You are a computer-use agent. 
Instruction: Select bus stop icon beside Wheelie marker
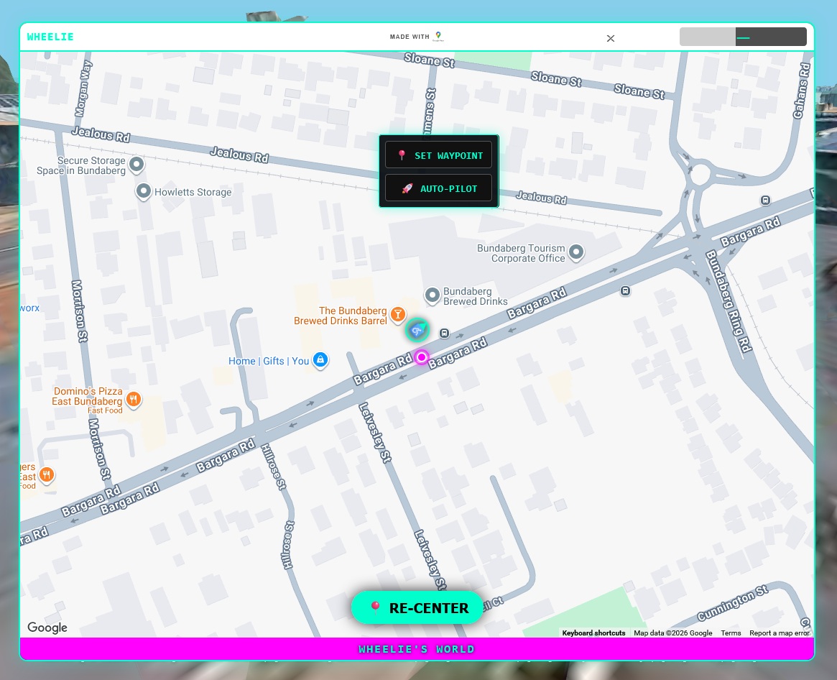(x=444, y=334)
